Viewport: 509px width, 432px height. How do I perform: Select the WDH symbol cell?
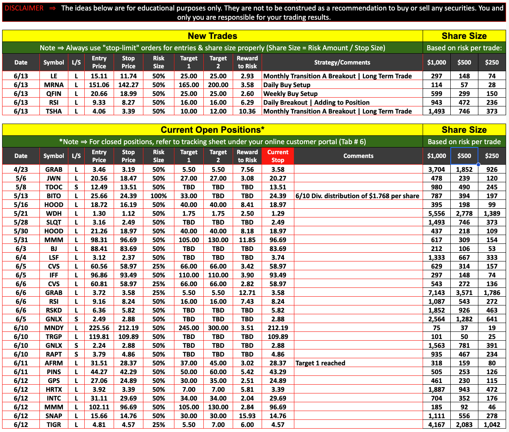coord(54,213)
